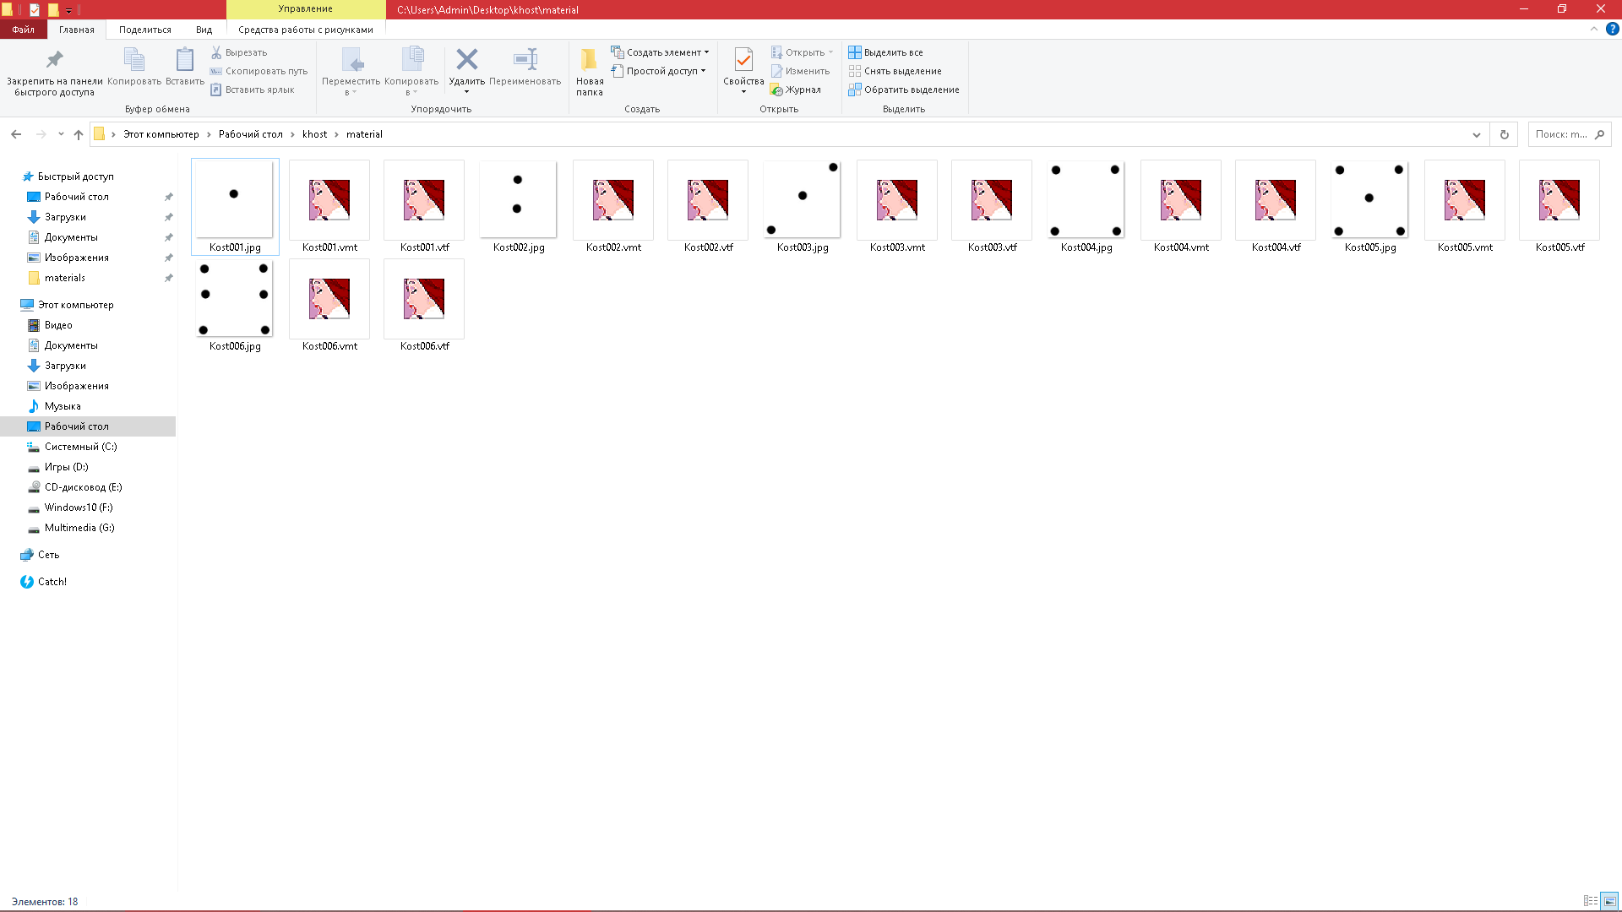
Task: Click Pin to Quick access icon
Action: (x=54, y=60)
